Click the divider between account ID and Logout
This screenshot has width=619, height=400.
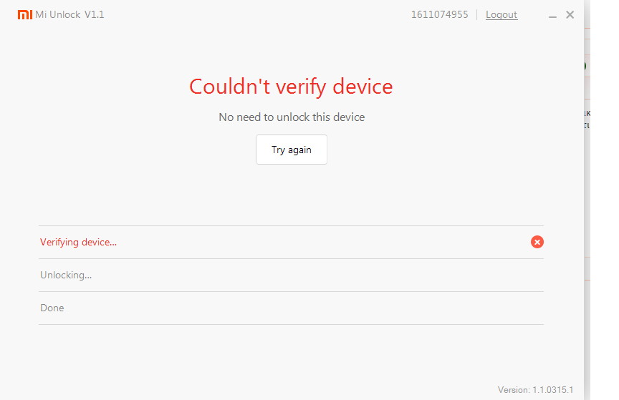click(477, 14)
